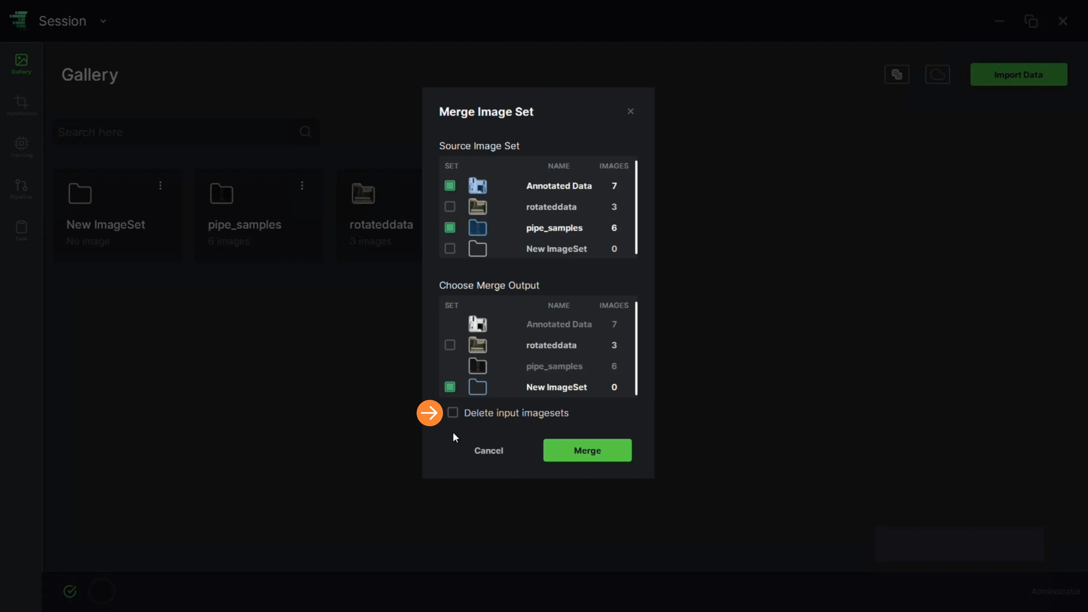Open the Gallery sidebar section
This screenshot has width=1088, height=612.
point(21,64)
